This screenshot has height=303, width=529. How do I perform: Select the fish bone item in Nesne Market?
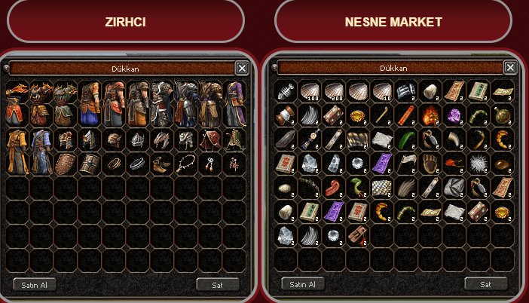pyautogui.click(x=286, y=91)
